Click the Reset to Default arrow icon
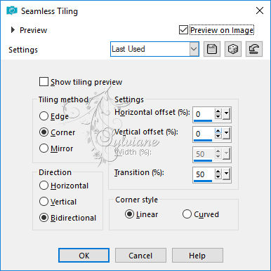Screen dimensions: 271x271 click(x=254, y=49)
